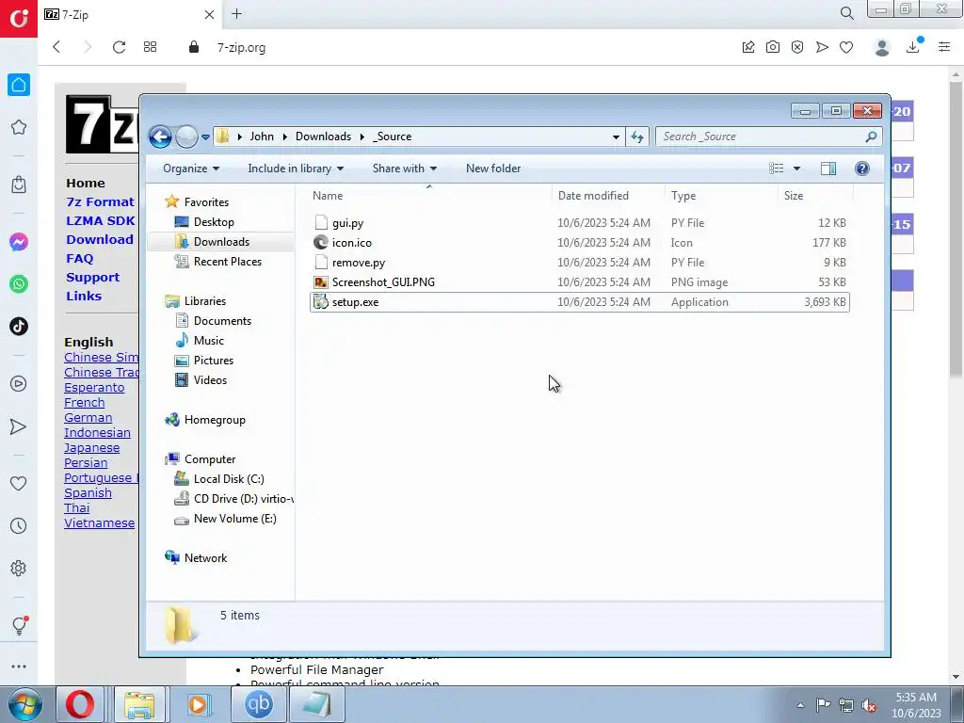Click the Change your view icon
The image size is (964, 723).
(777, 169)
